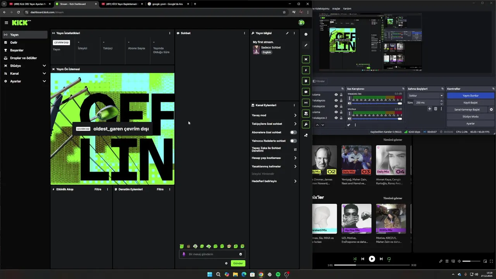
Task: Edit stream info with the Yayın bilgisi pencil
Action: 287,33
